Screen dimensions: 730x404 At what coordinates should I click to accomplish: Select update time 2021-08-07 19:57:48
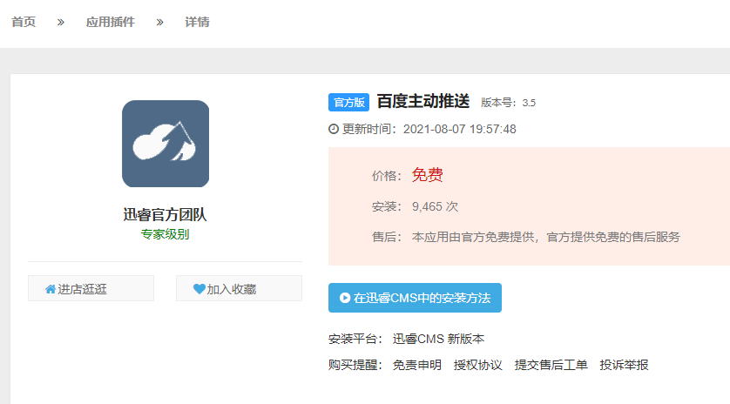[459, 129]
